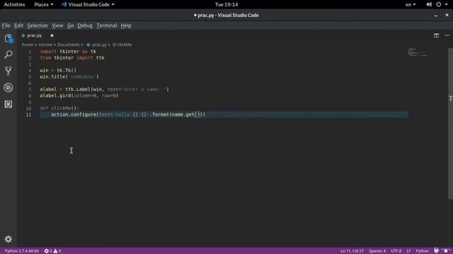The height and width of the screenshot is (254, 453).
Task: Click line number 1 in gutter
Action: pos(30,52)
